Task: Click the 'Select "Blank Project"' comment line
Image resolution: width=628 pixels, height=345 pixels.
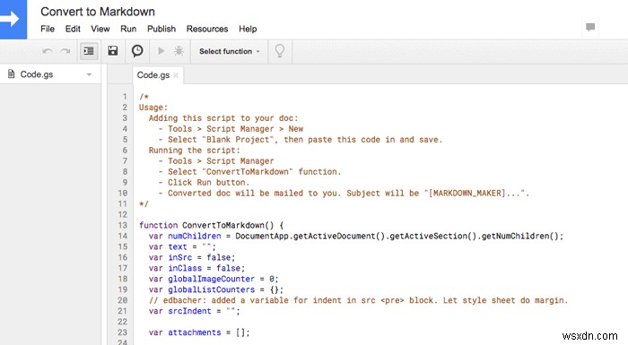Action: coord(301,139)
